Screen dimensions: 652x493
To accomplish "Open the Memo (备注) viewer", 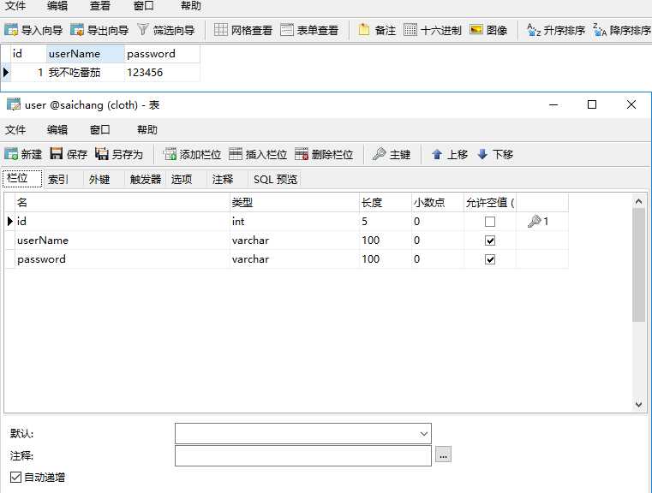I will [377, 30].
